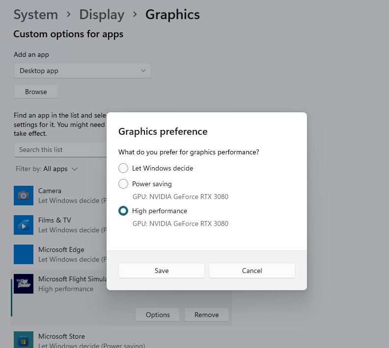Screen dimensions: 389x348
Task: Click the Add an app label
Action: click(31, 54)
